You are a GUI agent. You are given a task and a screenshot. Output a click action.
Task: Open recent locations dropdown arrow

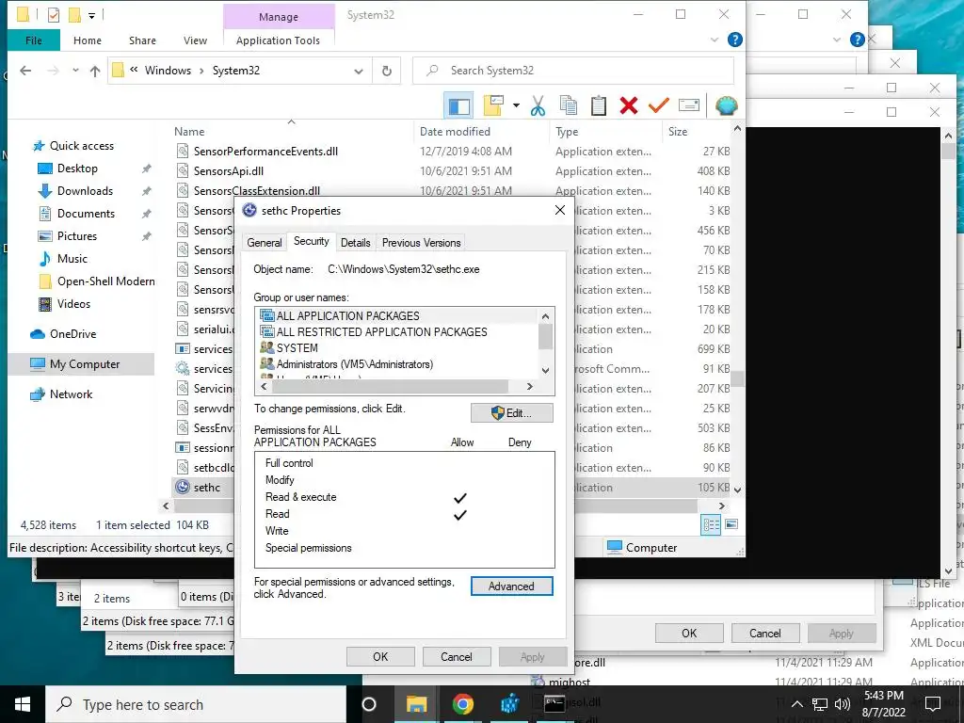pyautogui.click(x=75, y=71)
